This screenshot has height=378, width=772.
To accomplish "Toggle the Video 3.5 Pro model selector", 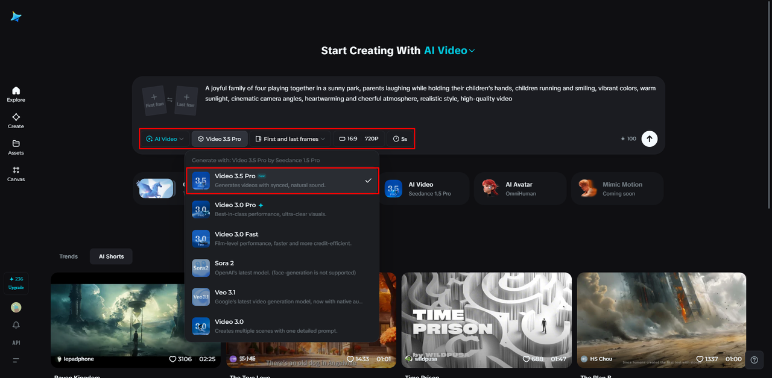I will click(x=220, y=139).
